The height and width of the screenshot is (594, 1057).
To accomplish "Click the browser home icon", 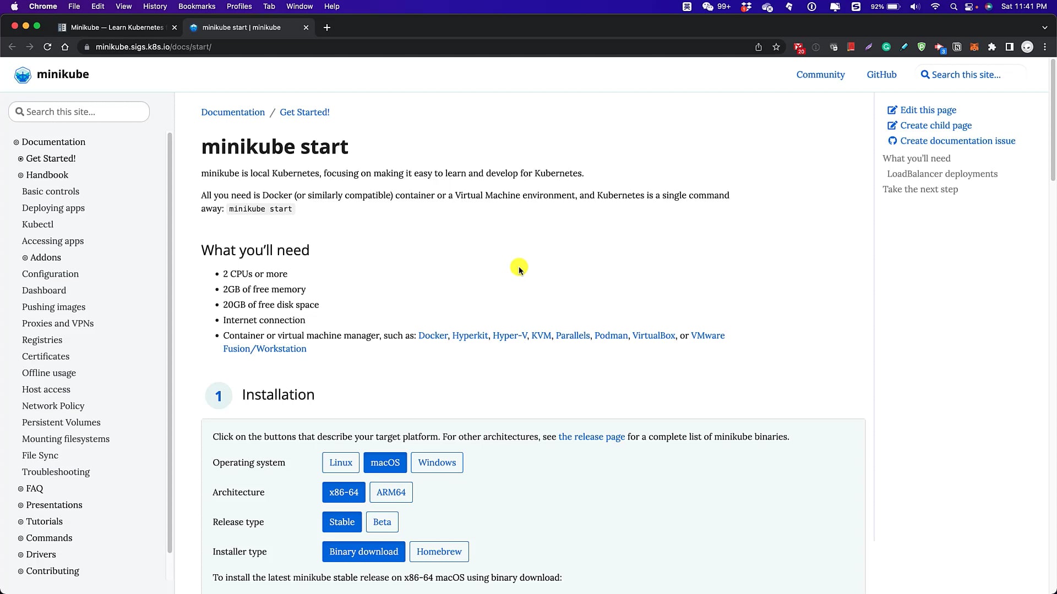I will 65,47.
